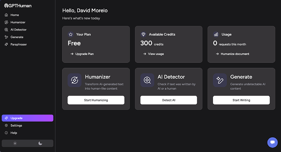Viewport: 281px width, 152px height.
Task: Click the Hello, David Morelo heading
Action: (x=85, y=11)
